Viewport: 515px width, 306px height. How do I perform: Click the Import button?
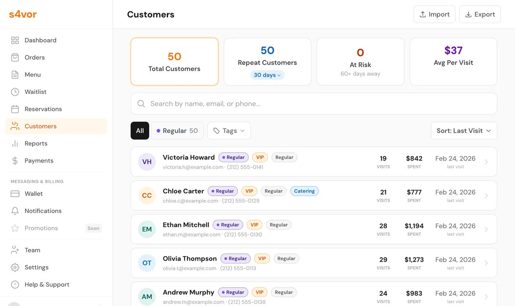[434, 14]
